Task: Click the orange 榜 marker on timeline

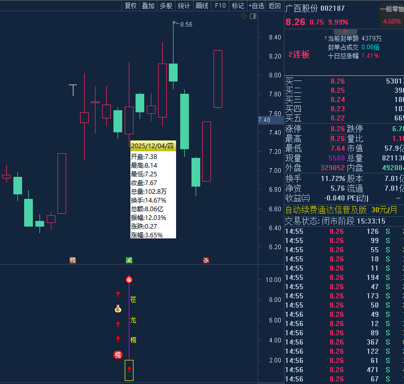Action: [x=73, y=260]
